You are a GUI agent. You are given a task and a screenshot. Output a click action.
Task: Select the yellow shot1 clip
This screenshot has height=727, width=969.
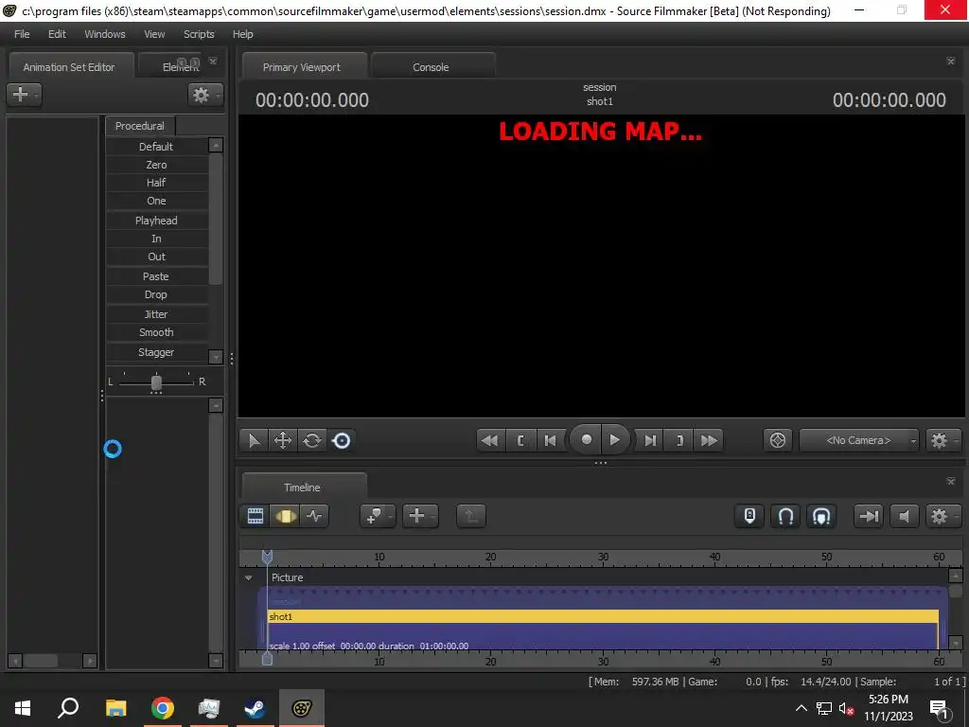pos(603,616)
